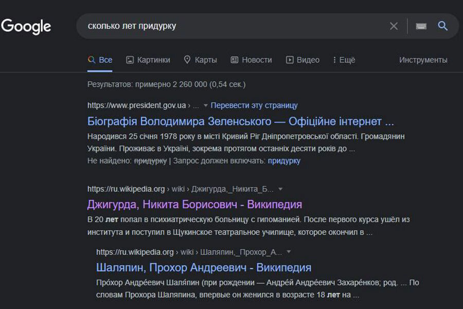Click snippet text В 20 лет попал
This screenshot has width=463, height=309.
[115, 220]
